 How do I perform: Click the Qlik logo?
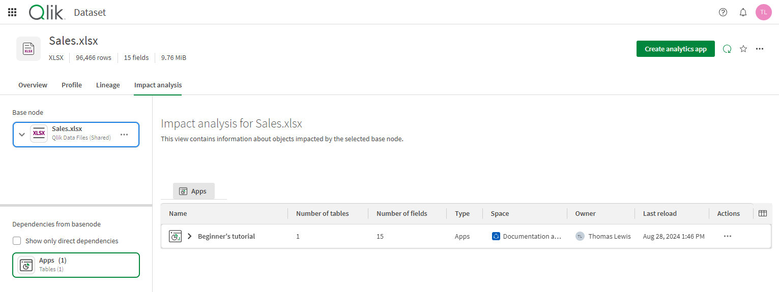[x=47, y=12]
